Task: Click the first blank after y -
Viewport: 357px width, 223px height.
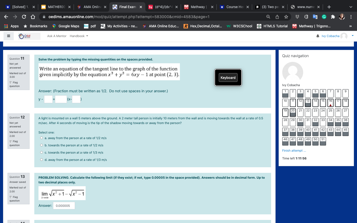Action: point(49,99)
